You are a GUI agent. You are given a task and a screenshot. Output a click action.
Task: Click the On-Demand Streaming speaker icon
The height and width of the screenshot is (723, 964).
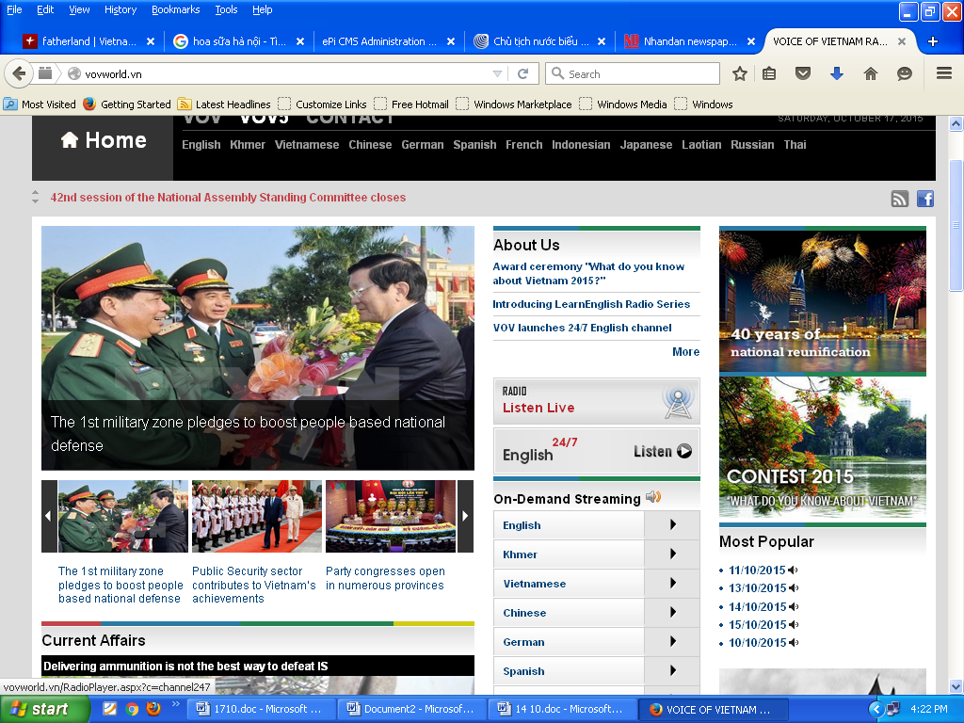coord(653,498)
